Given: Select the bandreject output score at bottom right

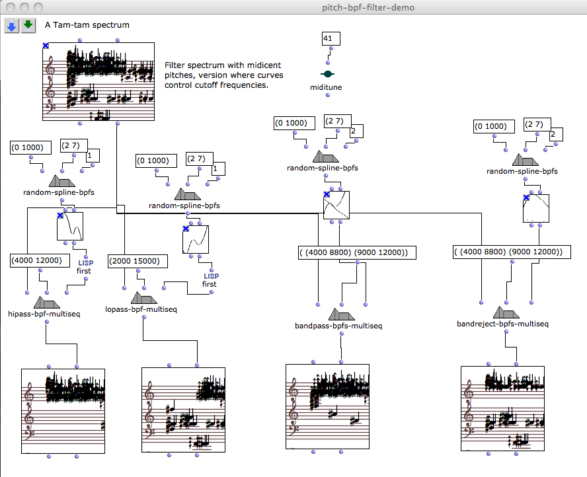Looking at the screenshot, I should (502, 408).
